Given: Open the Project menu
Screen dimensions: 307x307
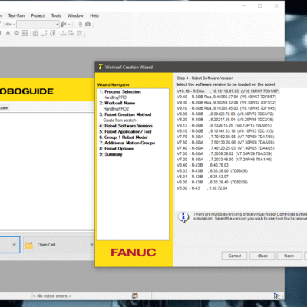Looking at the screenshot, I should [38, 15].
